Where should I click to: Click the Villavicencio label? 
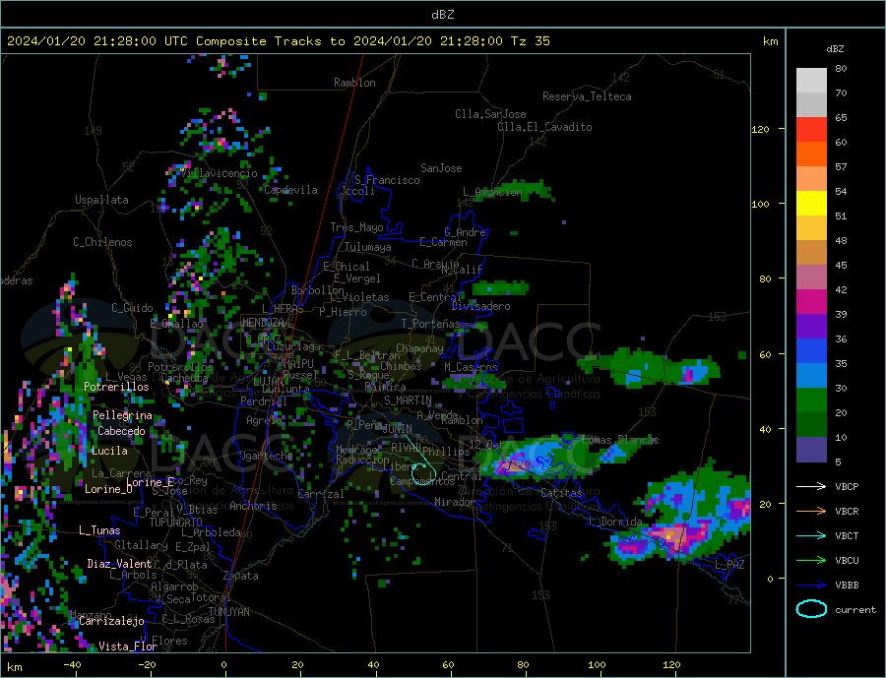[x=220, y=173]
